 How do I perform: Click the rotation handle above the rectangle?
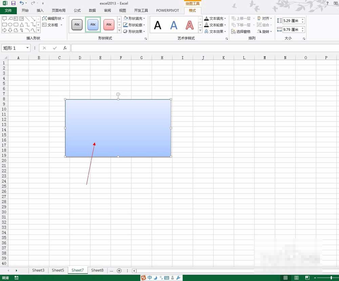(x=118, y=94)
